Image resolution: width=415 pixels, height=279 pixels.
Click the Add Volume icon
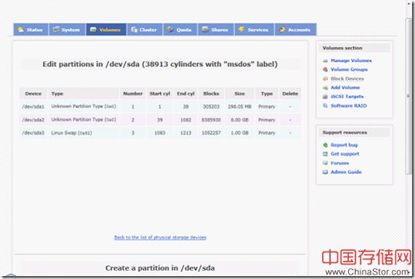(x=326, y=88)
